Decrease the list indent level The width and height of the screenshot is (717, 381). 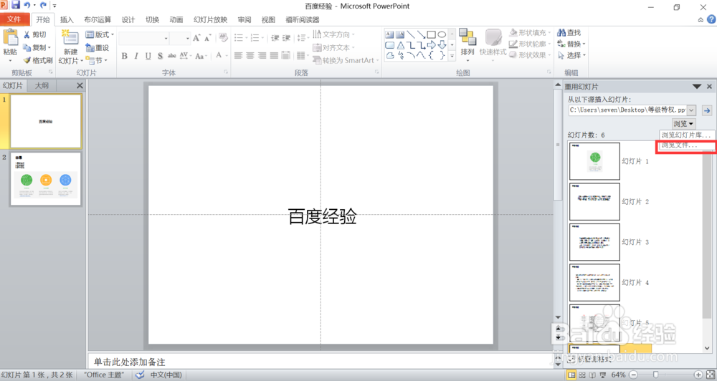tap(275, 38)
